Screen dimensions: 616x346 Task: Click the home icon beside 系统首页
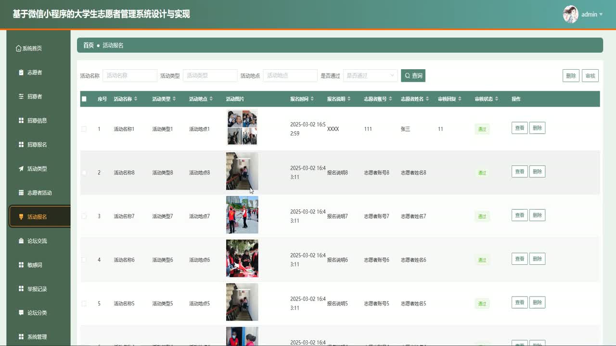[19, 49]
